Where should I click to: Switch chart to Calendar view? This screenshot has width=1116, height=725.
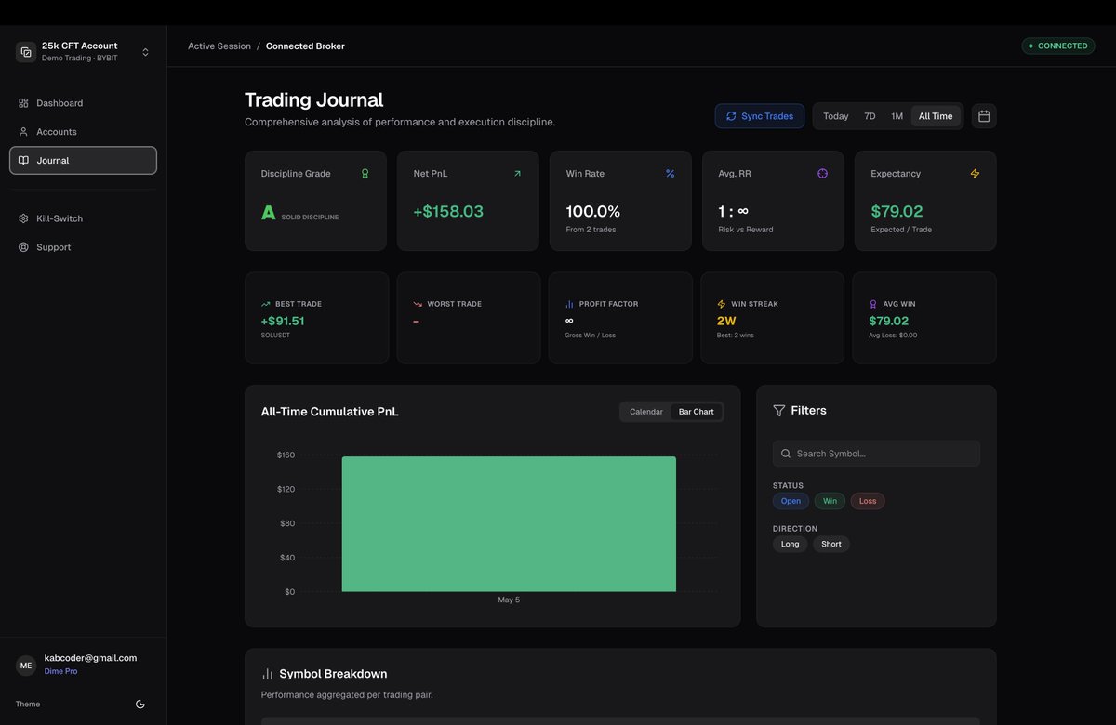point(646,412)
